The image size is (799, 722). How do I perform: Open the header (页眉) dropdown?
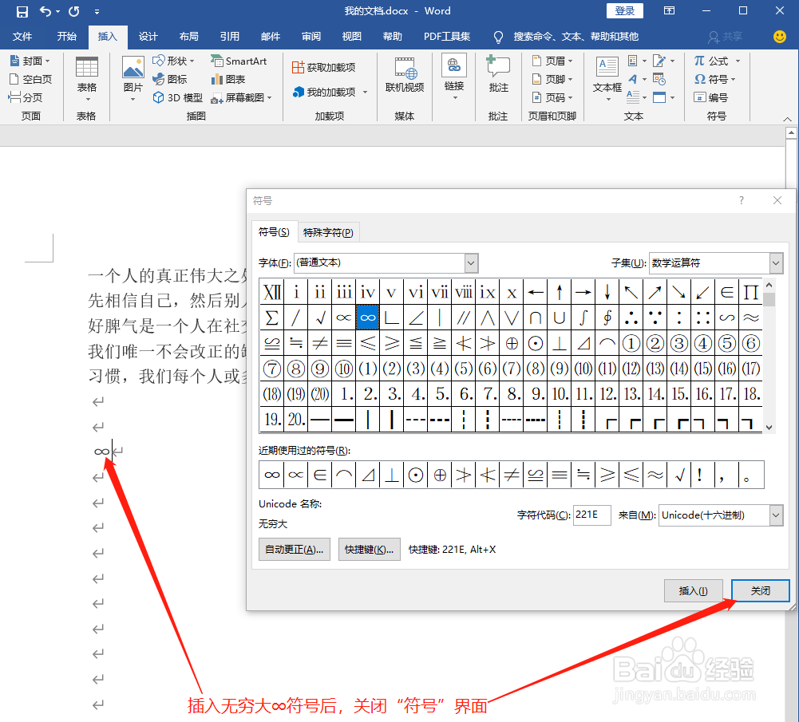(x=552, y=61)
